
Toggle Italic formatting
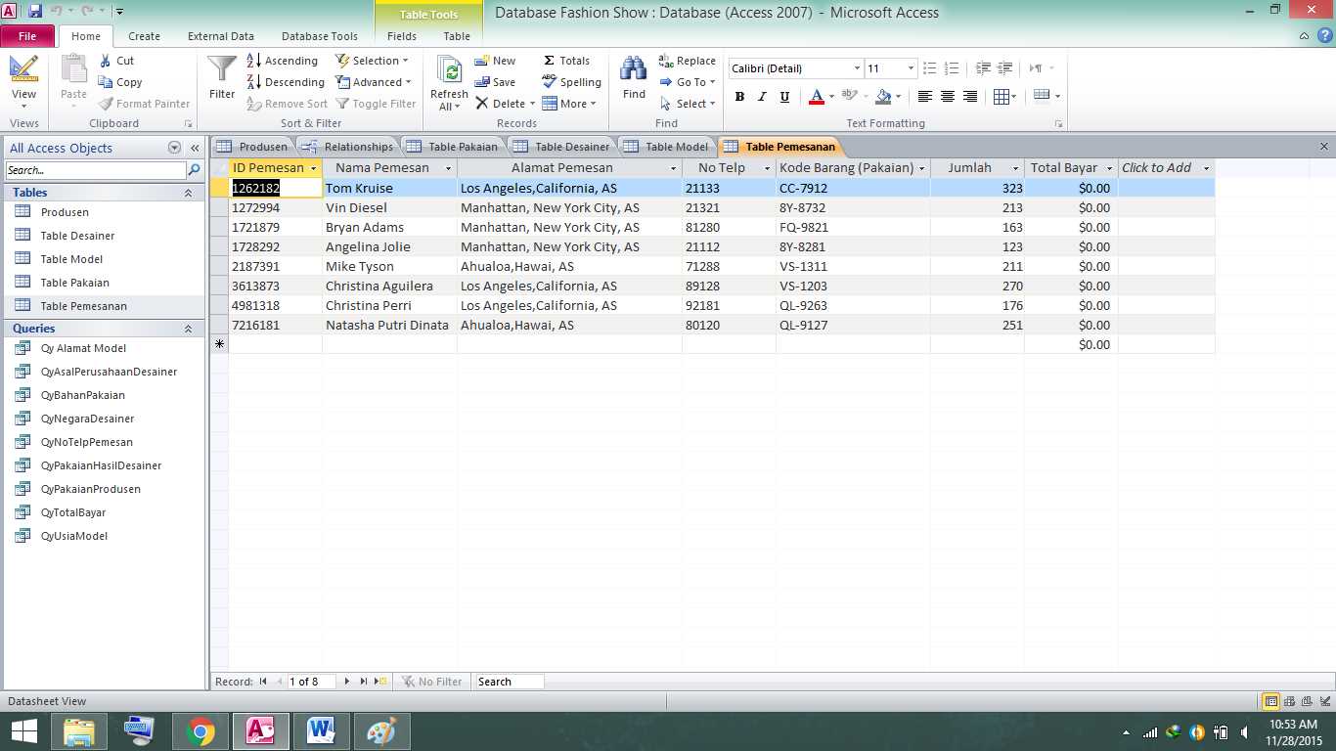point(762,97)
